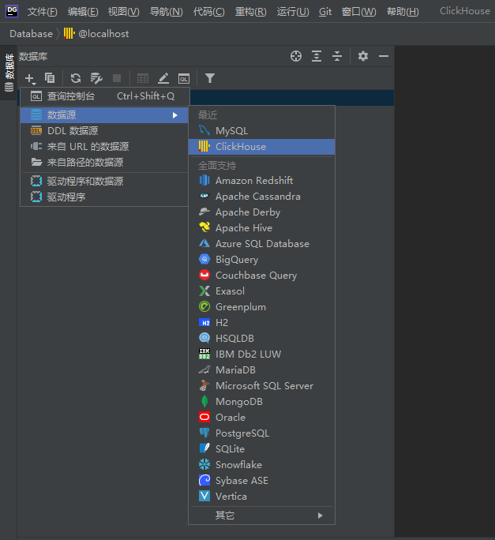Choose Azure SQL Database data source
Screen dimensions: 495x540
(x=262, y=244)
